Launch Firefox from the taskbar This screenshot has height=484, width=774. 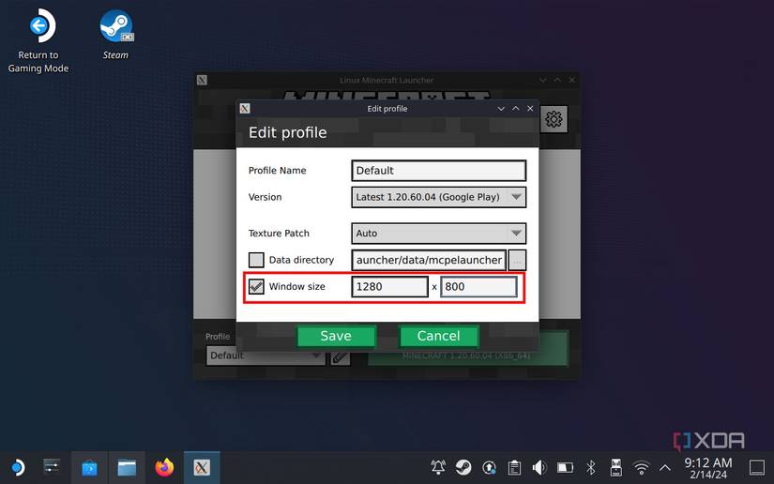(164, 467)
